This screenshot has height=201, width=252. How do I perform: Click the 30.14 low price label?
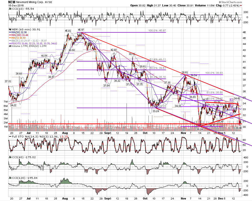pos(200,129)
